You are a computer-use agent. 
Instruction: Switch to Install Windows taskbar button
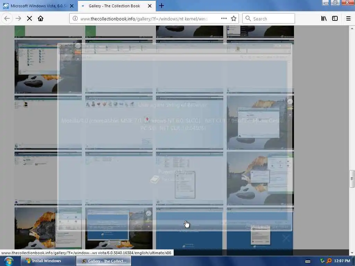click(x=48, y=261)
